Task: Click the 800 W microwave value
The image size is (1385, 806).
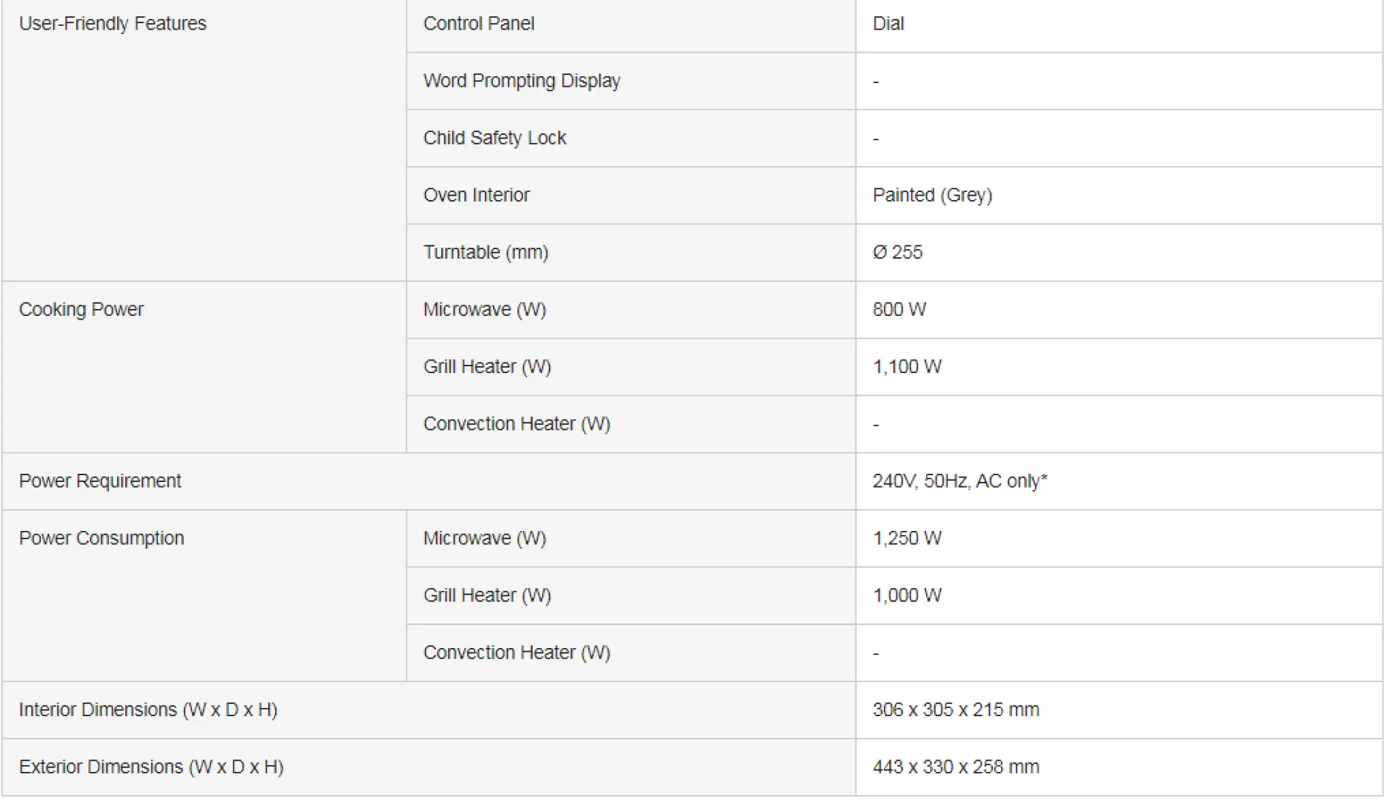Action: (x=900, y=310)
